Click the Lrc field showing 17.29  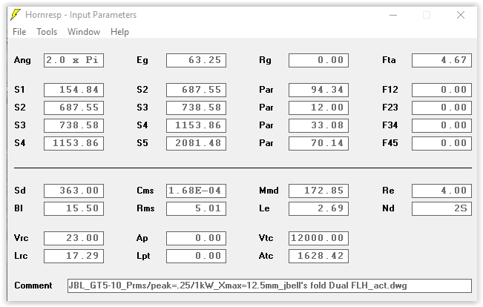(73, 256)
